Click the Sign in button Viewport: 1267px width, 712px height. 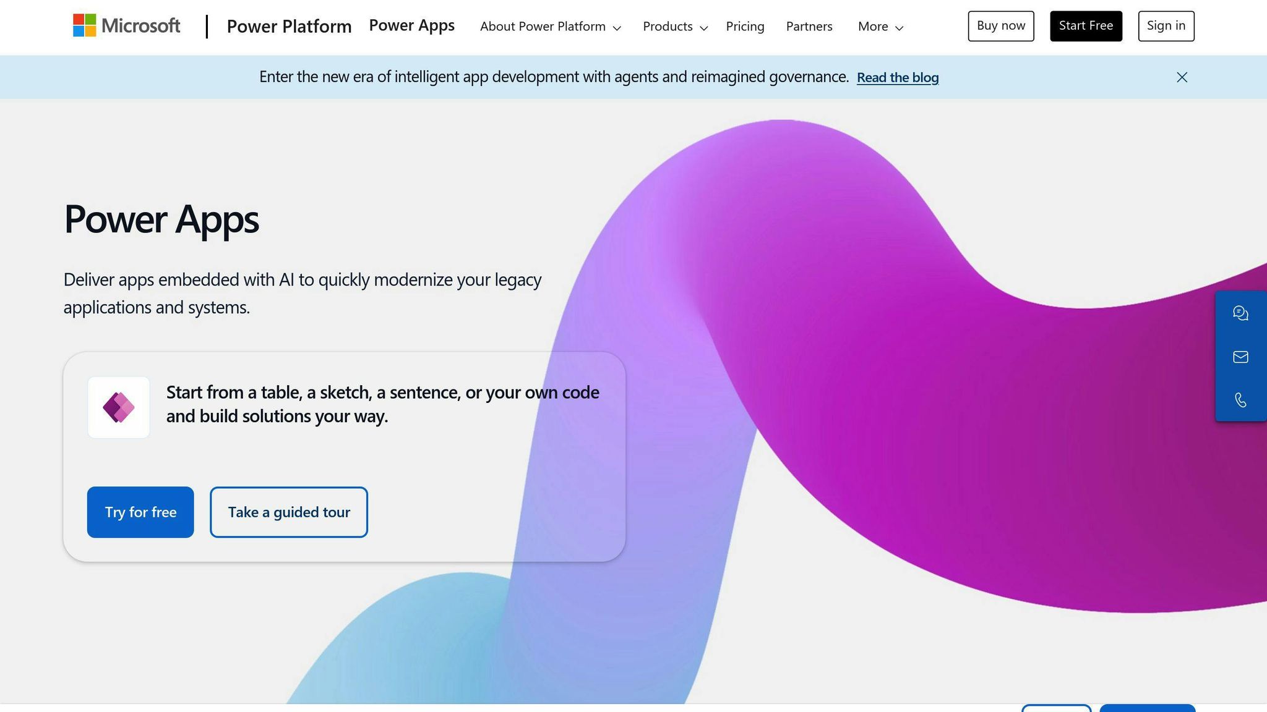(1166, 26)
